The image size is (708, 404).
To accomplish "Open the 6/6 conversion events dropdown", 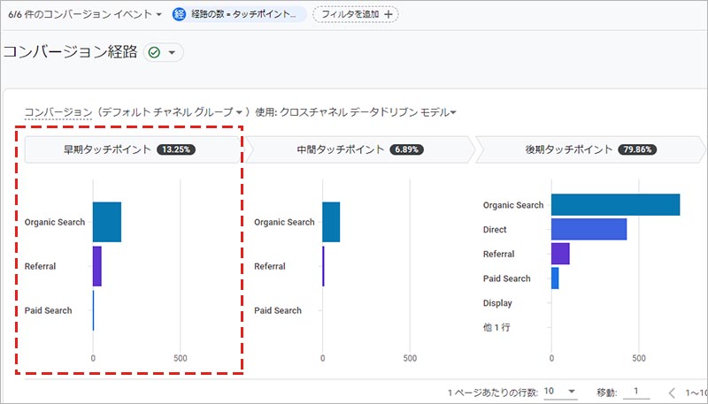I will coord(85,14).
